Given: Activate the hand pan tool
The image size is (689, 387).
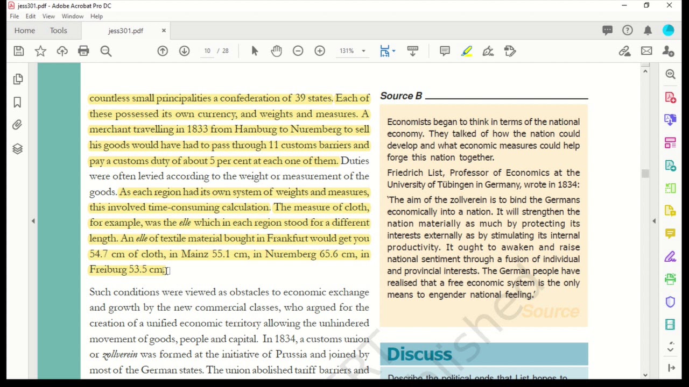Looking at the screenshot, I should pos(276,51).
